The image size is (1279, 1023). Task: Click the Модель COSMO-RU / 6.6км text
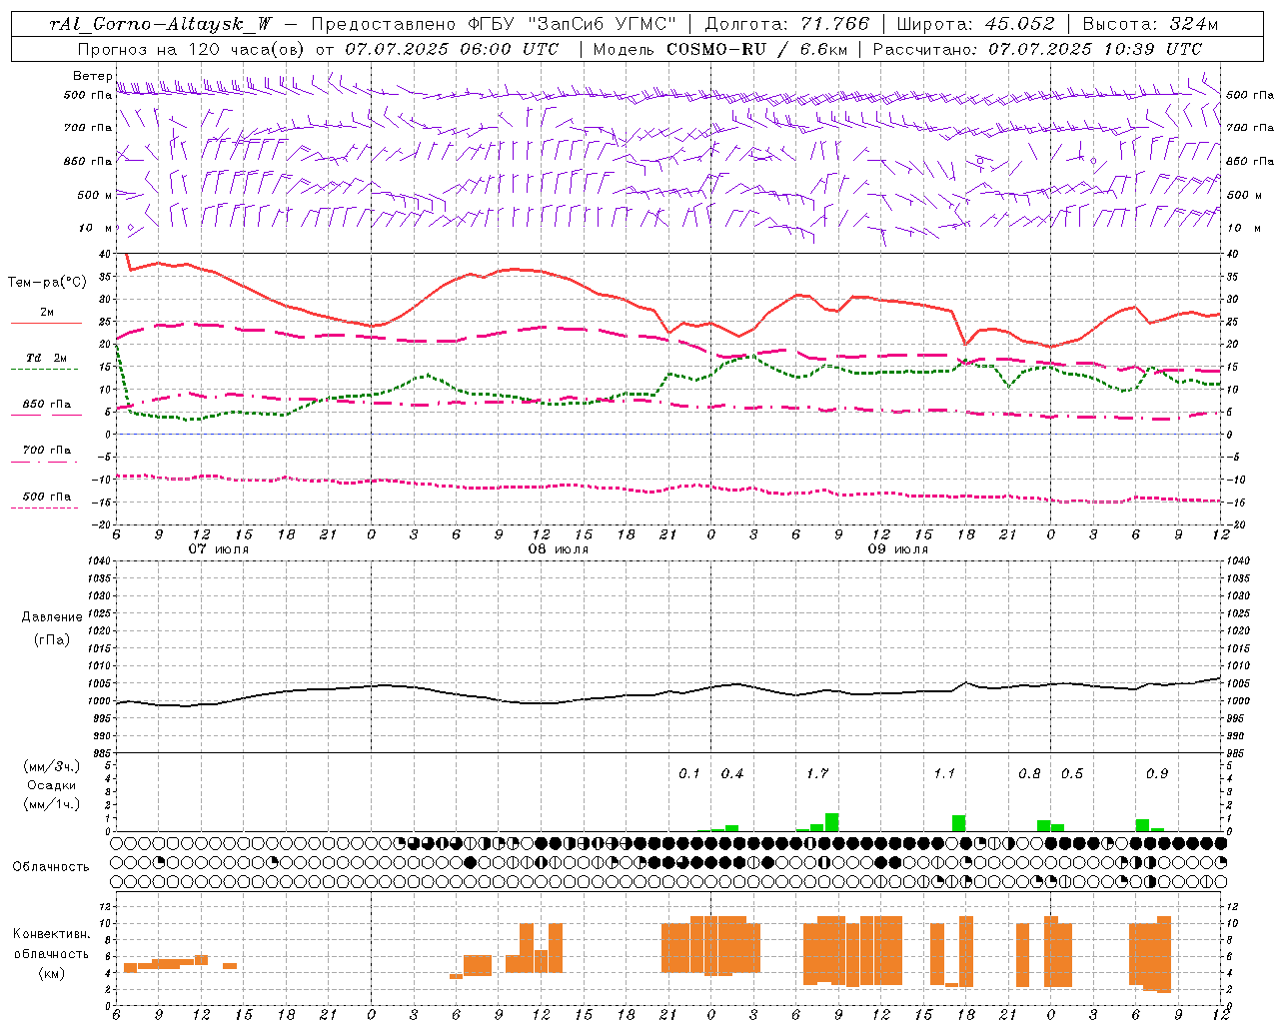pos(720,49)
